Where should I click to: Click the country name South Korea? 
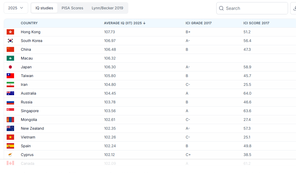[32, 41]
